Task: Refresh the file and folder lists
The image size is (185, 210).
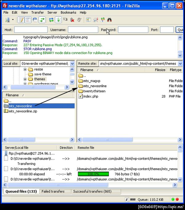Action: point(51,20)
